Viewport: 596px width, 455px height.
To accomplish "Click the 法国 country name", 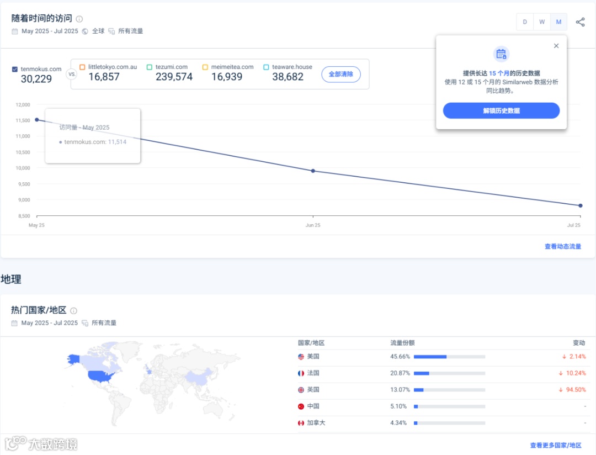I will pyautogui.click(x=313, y=373).
